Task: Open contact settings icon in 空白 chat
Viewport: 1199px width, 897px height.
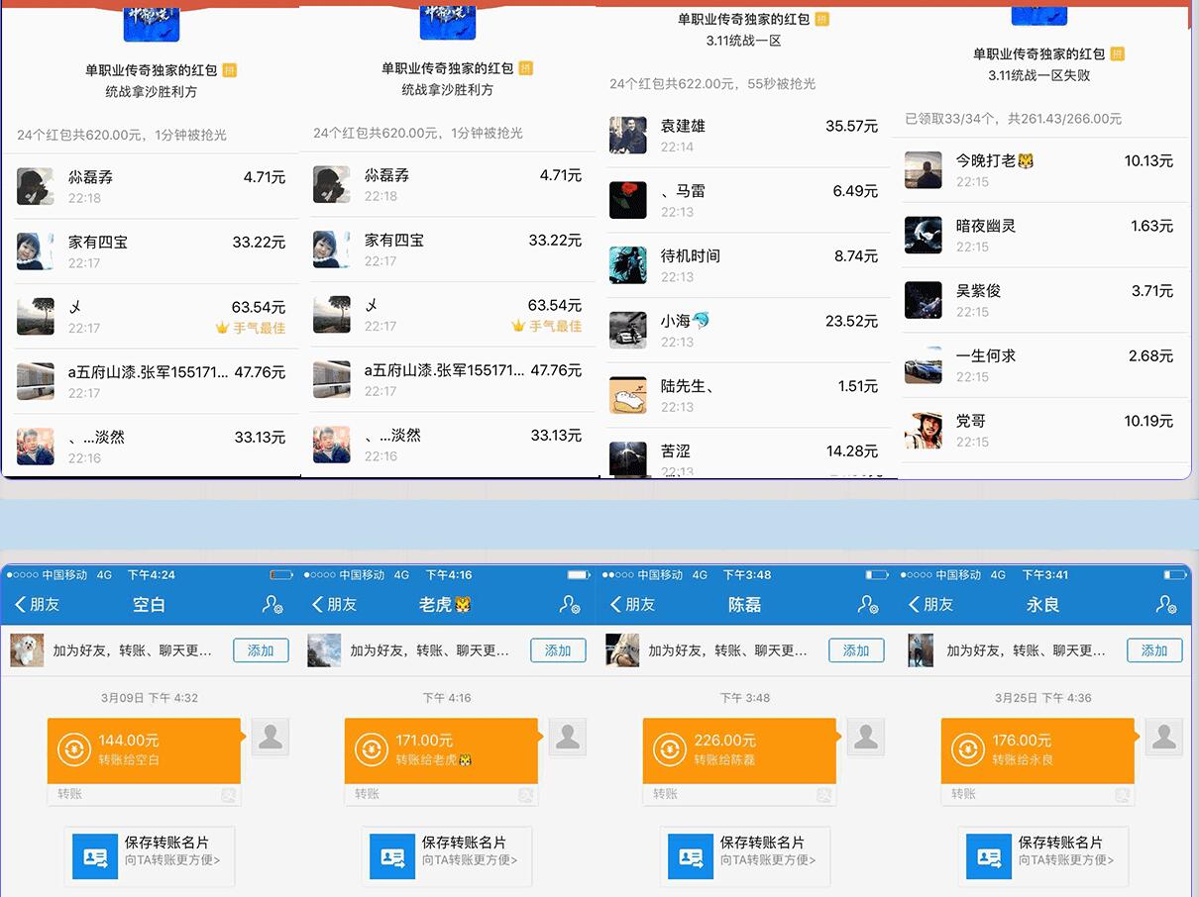Action: [272, 604]
